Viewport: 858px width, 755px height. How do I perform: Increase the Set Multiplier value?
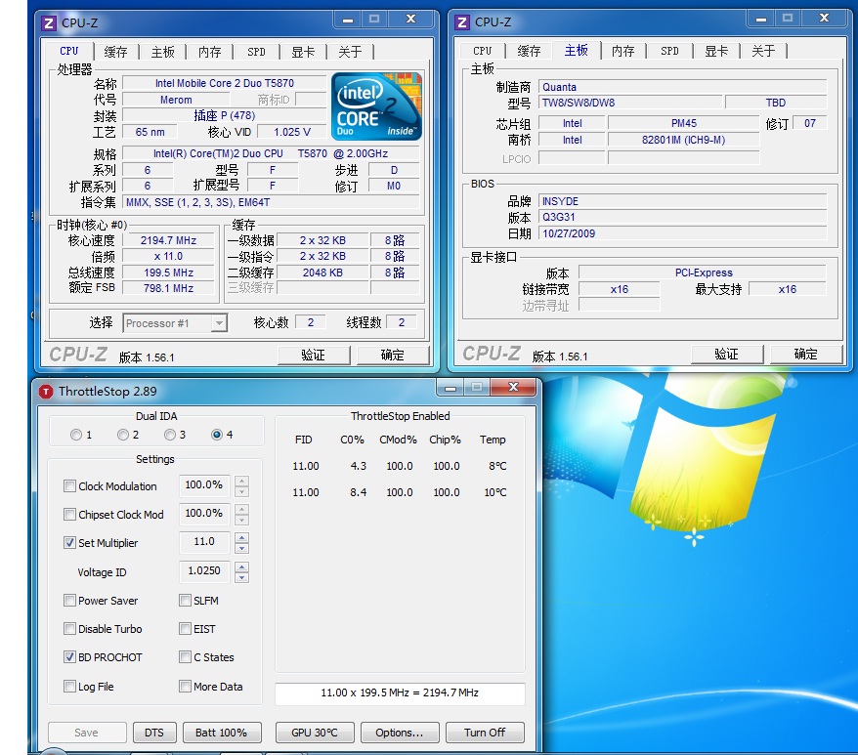click(241, 538)
